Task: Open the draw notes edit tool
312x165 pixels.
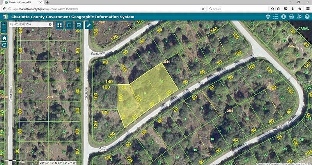Action: pos(79,25)
